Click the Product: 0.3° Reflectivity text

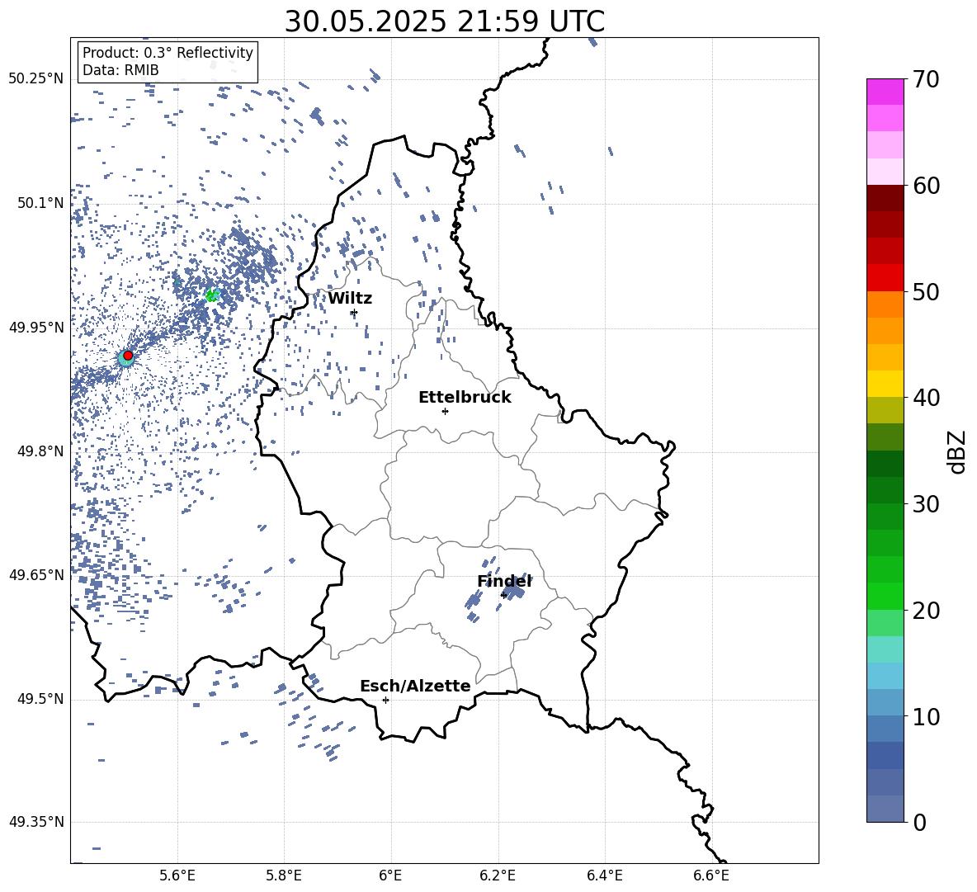click(168, 53)
